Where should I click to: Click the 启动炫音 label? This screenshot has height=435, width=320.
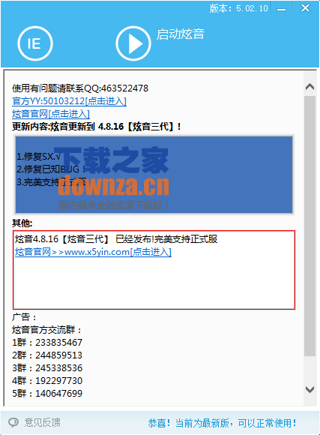pos(181,34)
